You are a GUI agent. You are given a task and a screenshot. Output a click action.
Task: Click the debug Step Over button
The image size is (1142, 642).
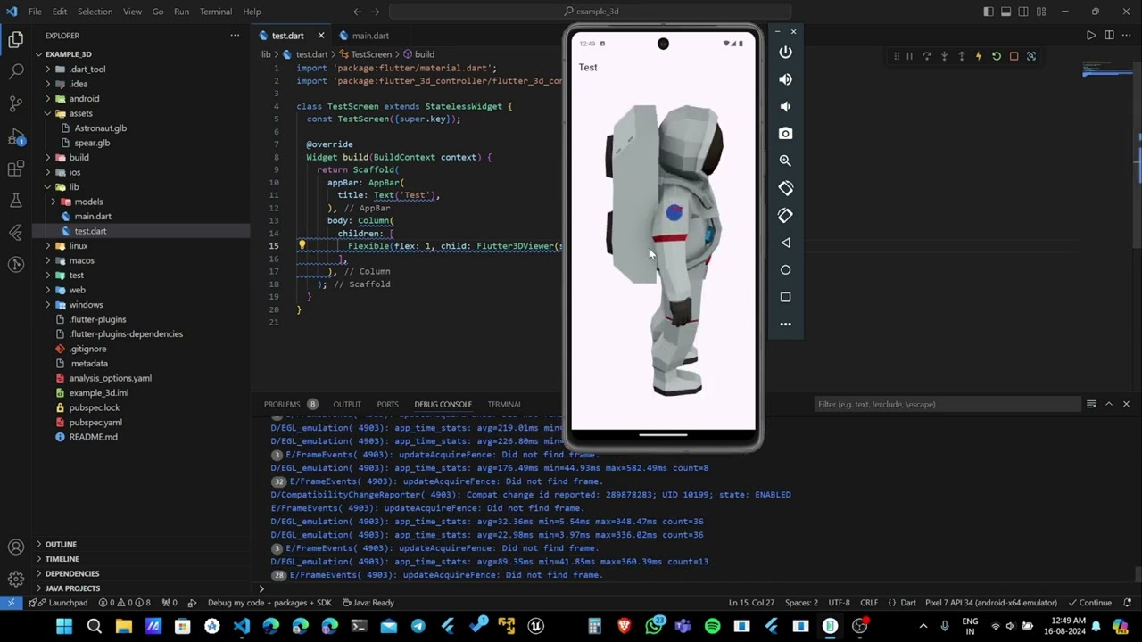pos(927,56)
